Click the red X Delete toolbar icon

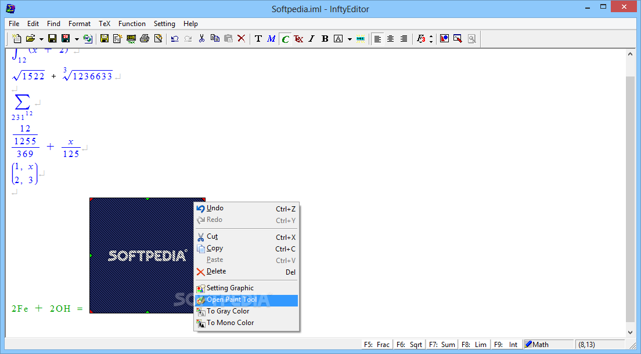tap(242, 39)
